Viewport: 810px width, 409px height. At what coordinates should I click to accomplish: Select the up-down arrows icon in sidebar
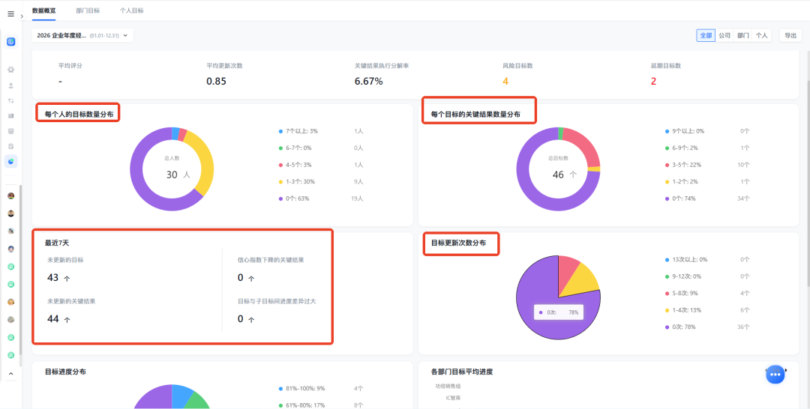(10, 100)
